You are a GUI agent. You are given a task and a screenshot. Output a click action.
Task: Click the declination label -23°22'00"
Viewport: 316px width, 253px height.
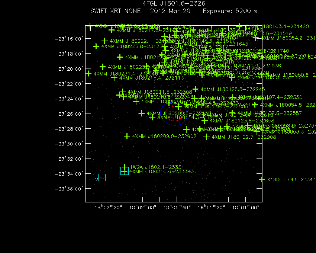coord(69,83)
